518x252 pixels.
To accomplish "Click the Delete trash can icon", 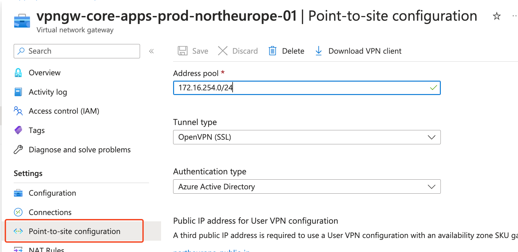I will pos(273,51).
